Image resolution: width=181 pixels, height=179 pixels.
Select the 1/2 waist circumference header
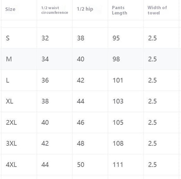[54, 10]
